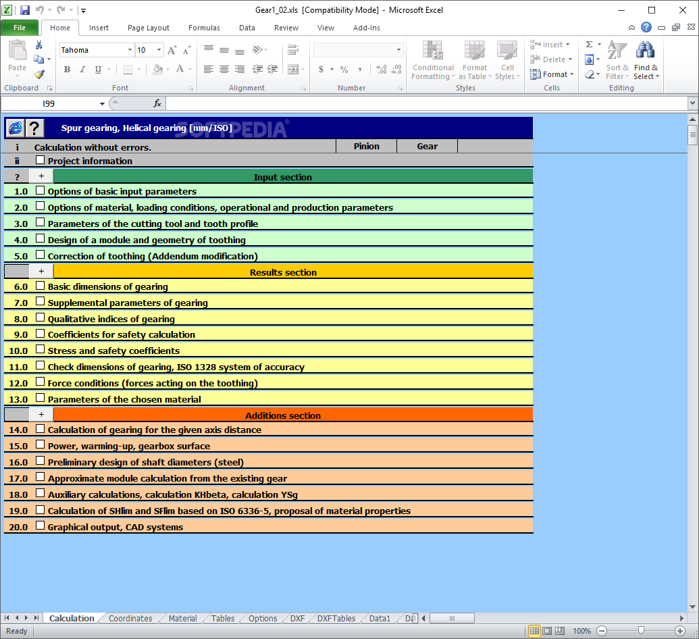Click Increase Font Size icon

point(172,50)
